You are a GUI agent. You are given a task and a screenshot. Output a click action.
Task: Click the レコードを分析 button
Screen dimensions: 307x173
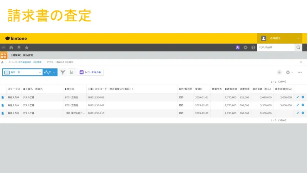[x=91, y=72]
